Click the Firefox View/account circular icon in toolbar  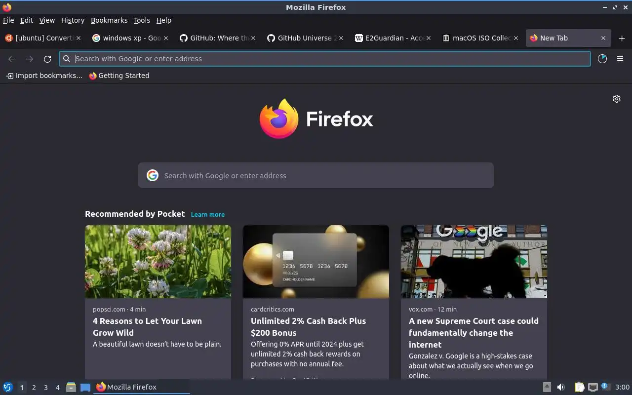pos(602,59)
